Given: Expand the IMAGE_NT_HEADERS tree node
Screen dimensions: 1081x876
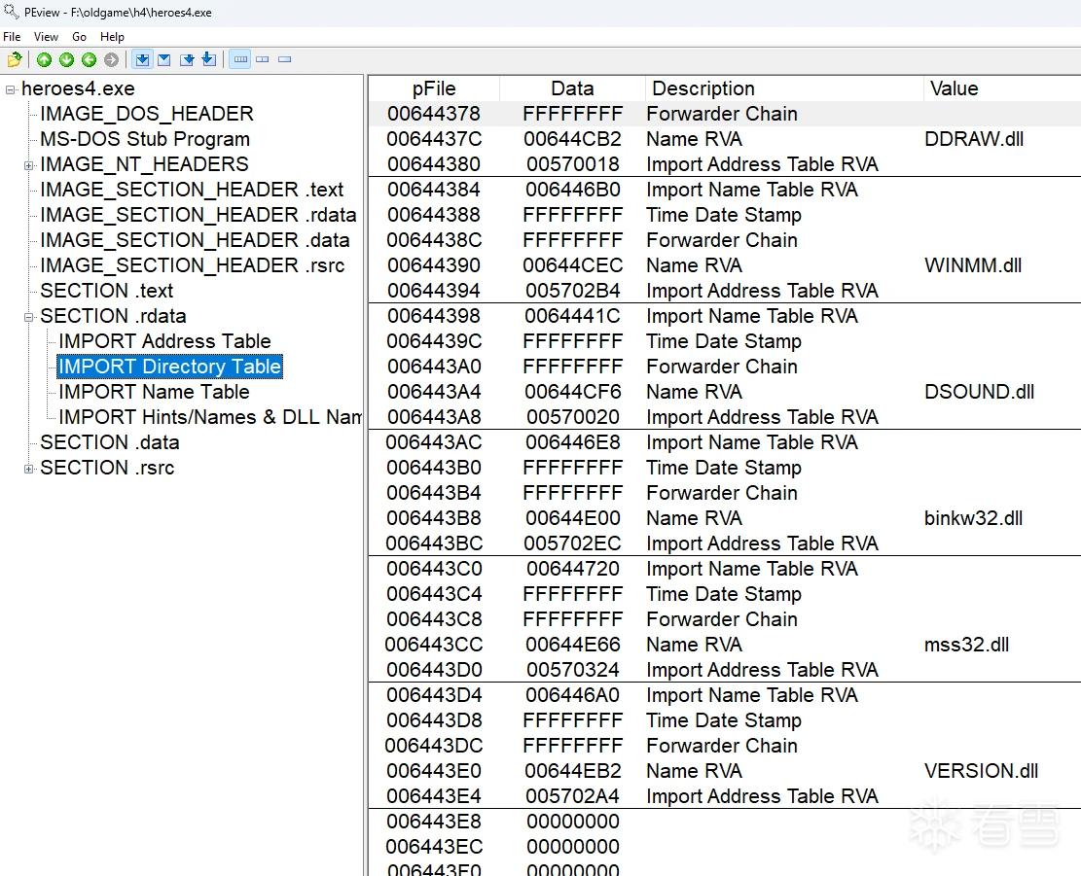Looking at the screenshot, I should [28, 165].
